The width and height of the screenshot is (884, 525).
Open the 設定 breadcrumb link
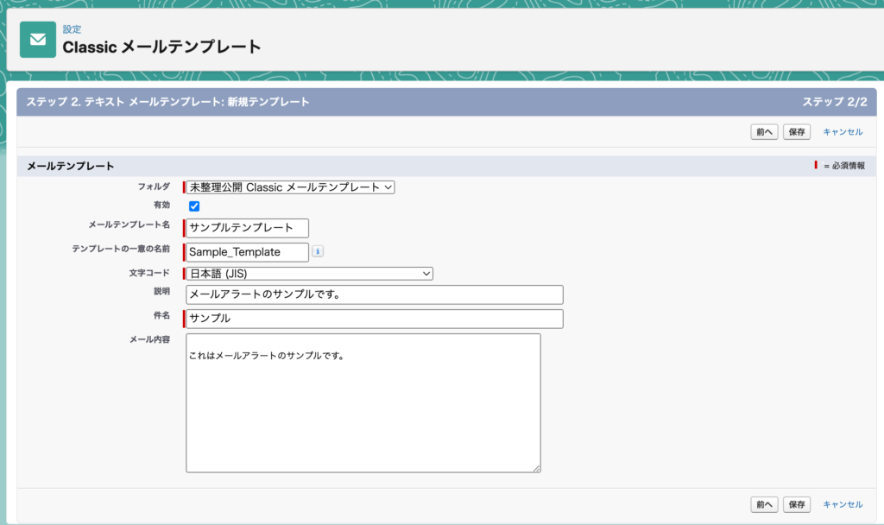tap(72, 29)
